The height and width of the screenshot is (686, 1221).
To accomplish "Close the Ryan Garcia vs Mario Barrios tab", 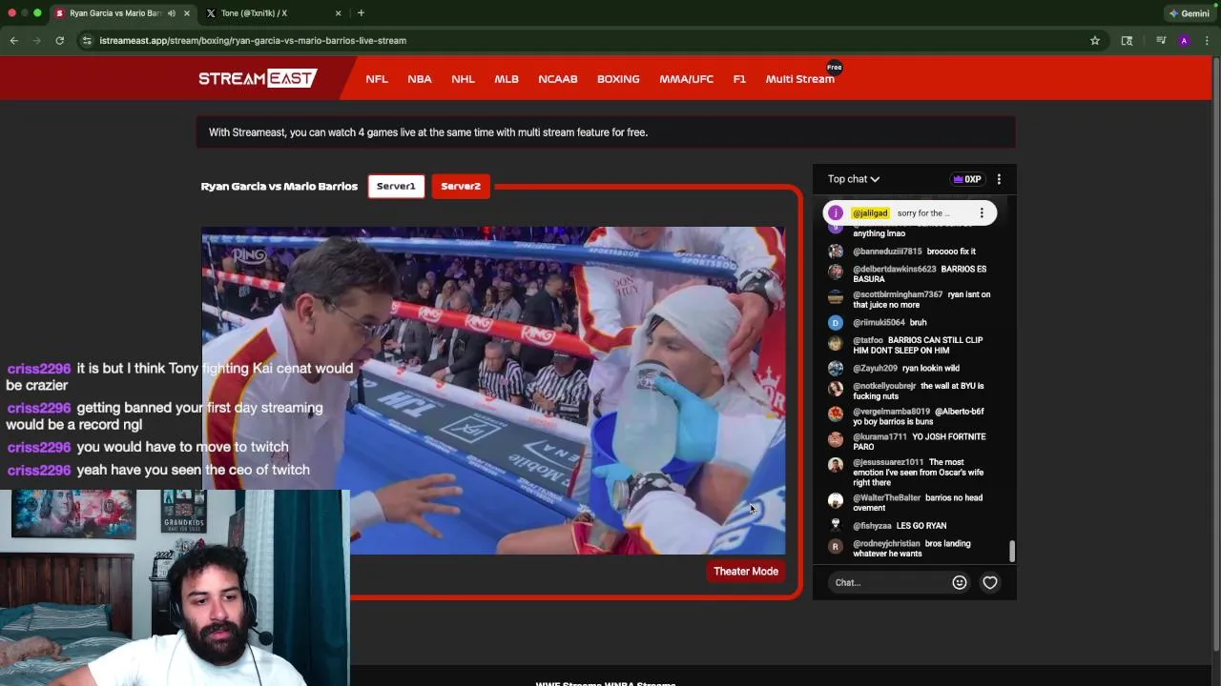I will [187, 13].
